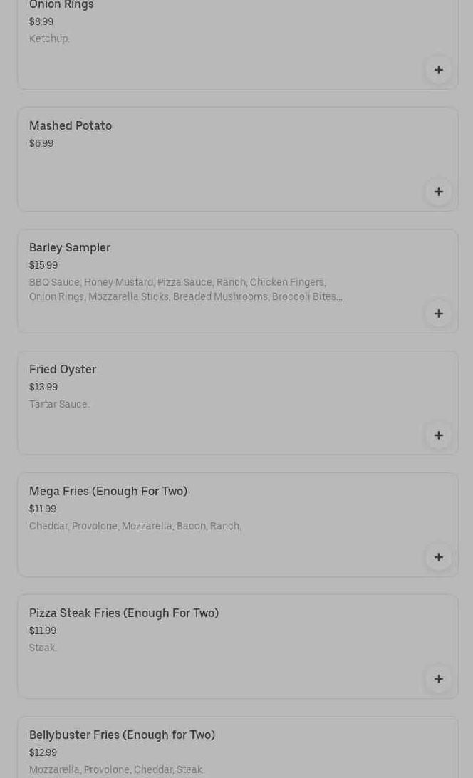Click the Fried Oyster Tartar Sauce description
The image size is (473, 778).
tap(59, 404)
